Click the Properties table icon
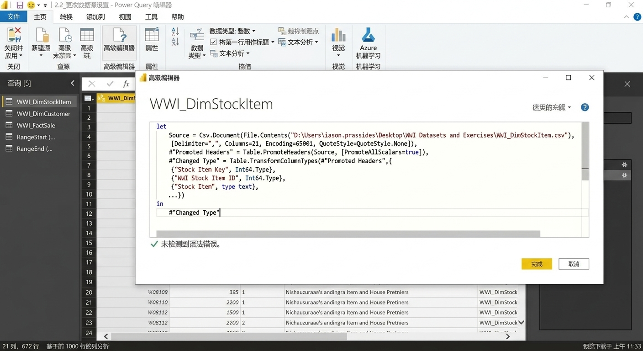Image resolution: width=643 pixels, height=351 pixels. click(152, 35)
